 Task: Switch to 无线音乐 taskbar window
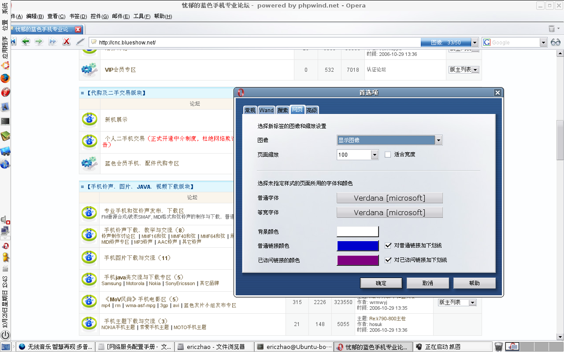(x=56, y=347)
